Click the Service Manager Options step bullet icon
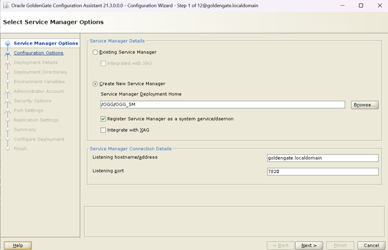 click(7, 43)
